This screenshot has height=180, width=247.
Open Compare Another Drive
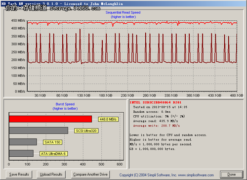(x=90, y=175)
